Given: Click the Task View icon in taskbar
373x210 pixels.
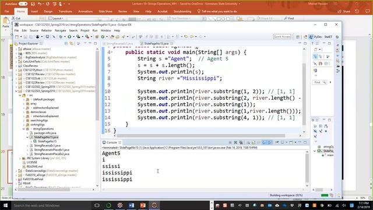Looking at the screenshot, I should (97, 205).
